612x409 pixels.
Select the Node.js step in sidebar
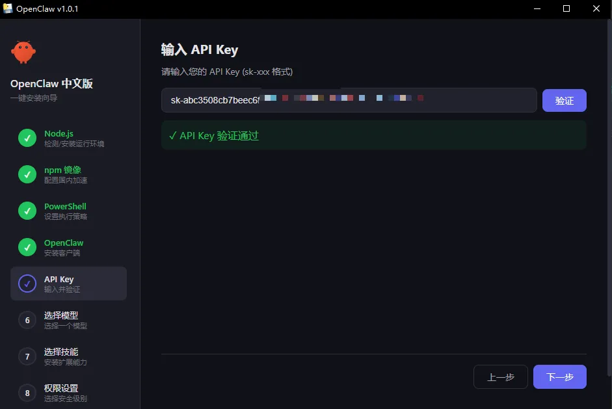(x=69, y=138)
